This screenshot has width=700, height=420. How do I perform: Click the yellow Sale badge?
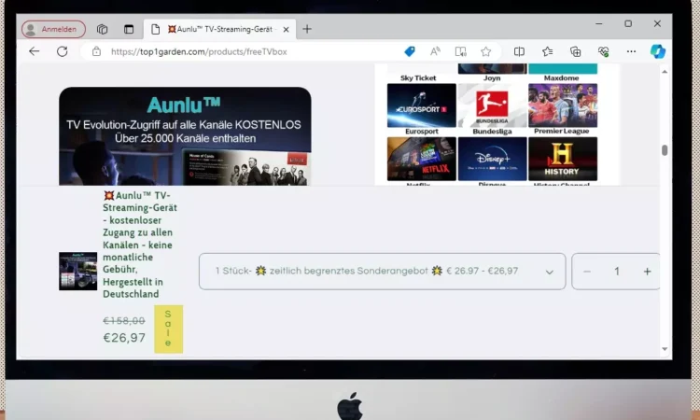point(168,329)
